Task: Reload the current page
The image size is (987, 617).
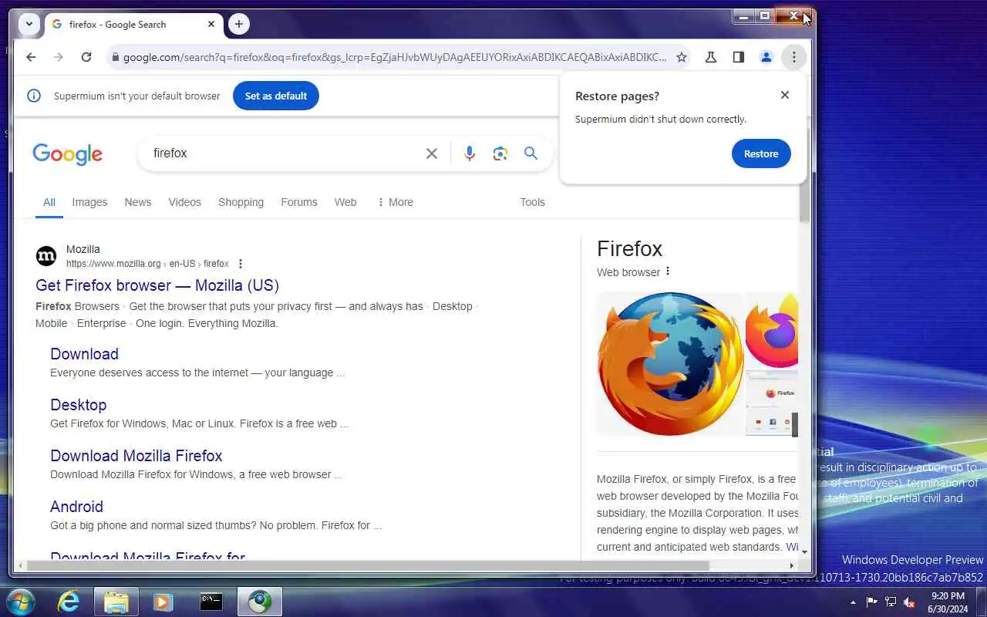Action: click(x=86, y=57)
